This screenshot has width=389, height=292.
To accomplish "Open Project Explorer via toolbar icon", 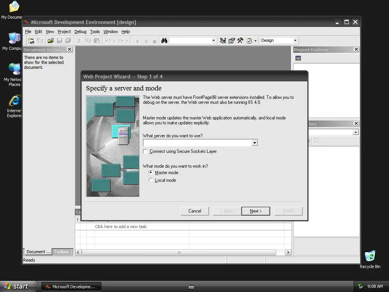I will pyautogui.click(x=223, y=41).
